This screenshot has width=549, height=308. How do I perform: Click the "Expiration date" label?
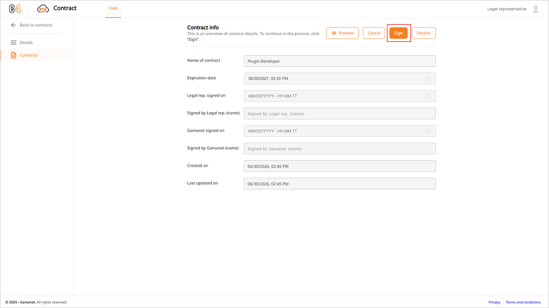click(x=201, y=78)
